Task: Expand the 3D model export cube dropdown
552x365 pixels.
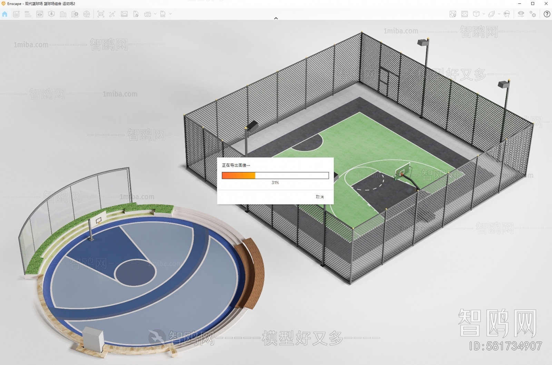Action: (x=483, y=14)
